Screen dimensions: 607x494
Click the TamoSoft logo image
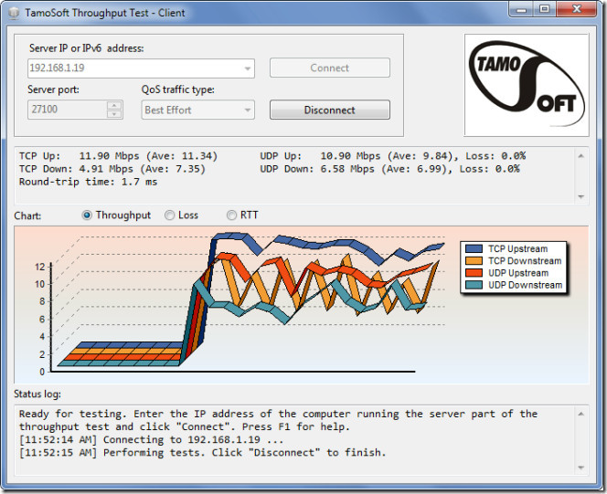(526, 85)
